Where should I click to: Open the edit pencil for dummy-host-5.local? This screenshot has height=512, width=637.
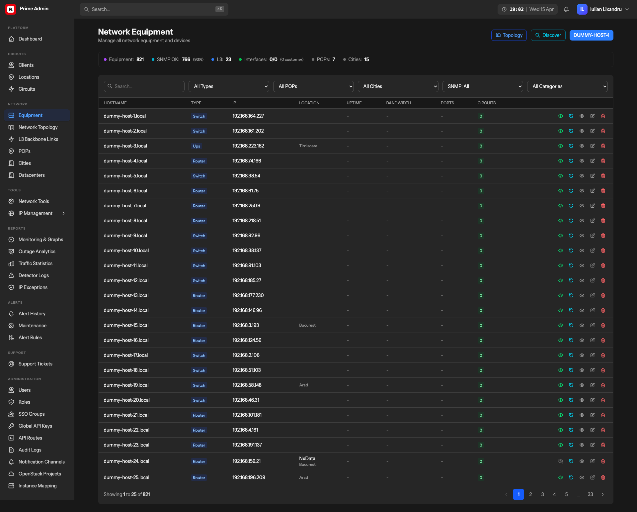(x=593, y=176)
